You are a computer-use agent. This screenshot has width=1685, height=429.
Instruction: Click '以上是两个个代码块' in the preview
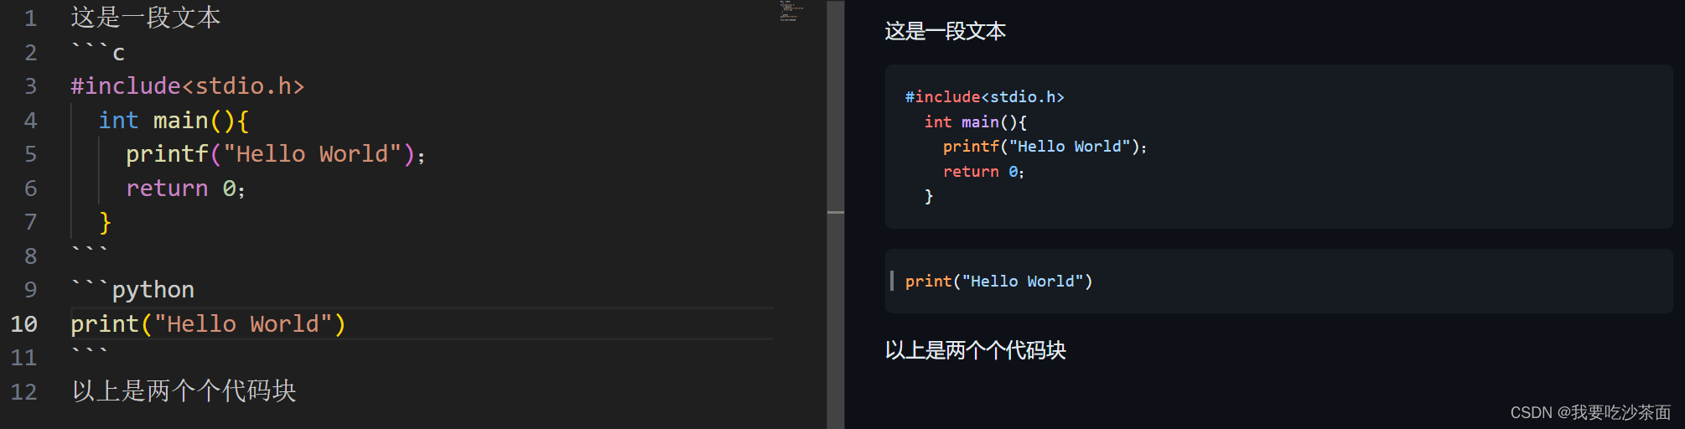point(975,350)
